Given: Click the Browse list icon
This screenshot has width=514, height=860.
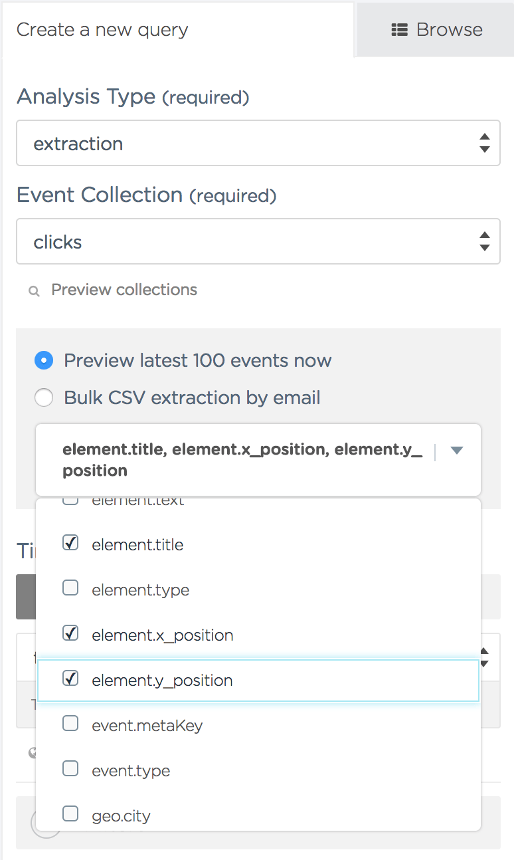Looking at the screenshot, I should 399,29.
